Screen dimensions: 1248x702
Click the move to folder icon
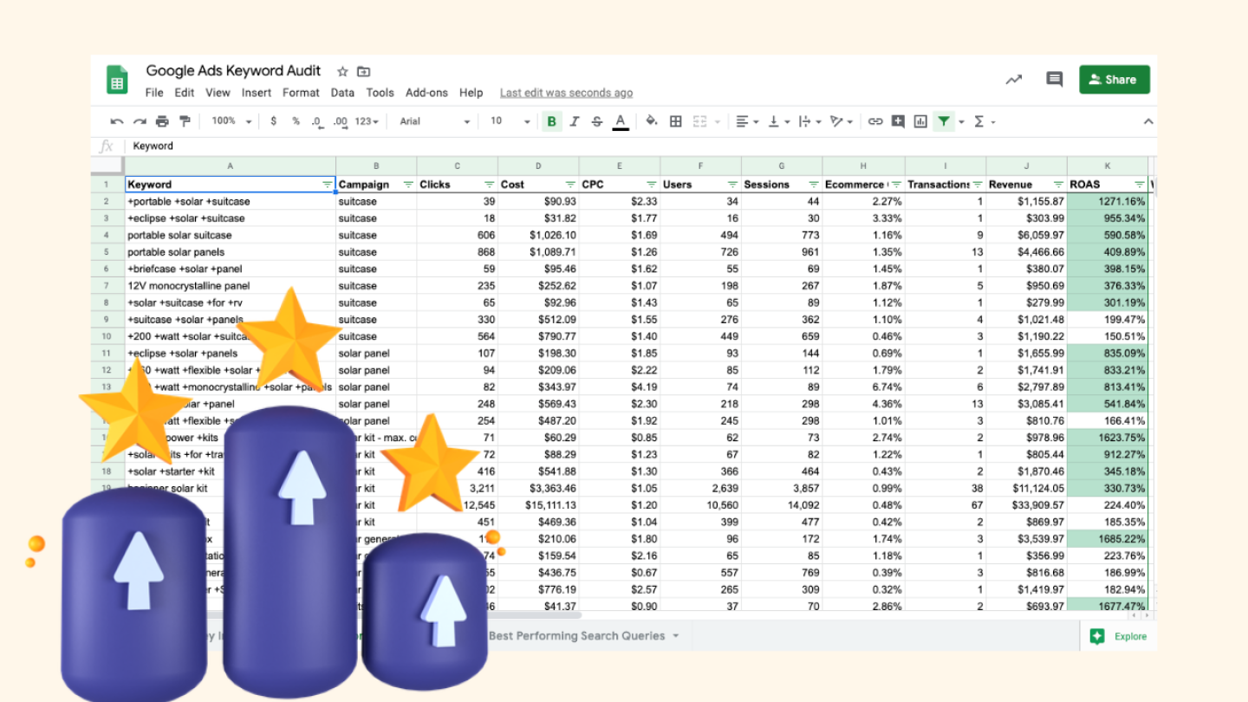[364, 72]
